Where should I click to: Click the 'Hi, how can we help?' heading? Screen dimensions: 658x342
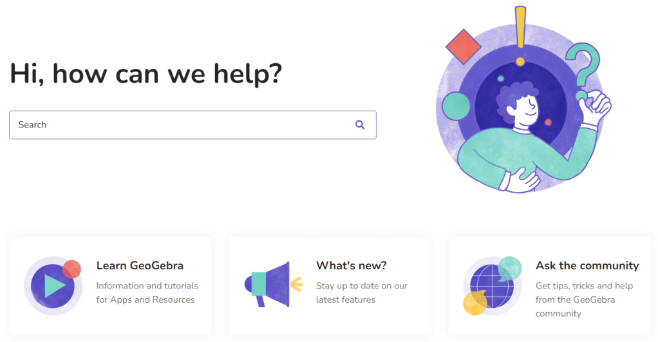(146, 74)
